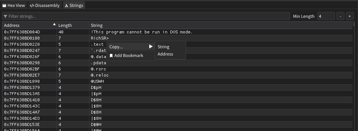Select address 0x7FF630BD1090
358x131 pixels.
click(22, 81)
